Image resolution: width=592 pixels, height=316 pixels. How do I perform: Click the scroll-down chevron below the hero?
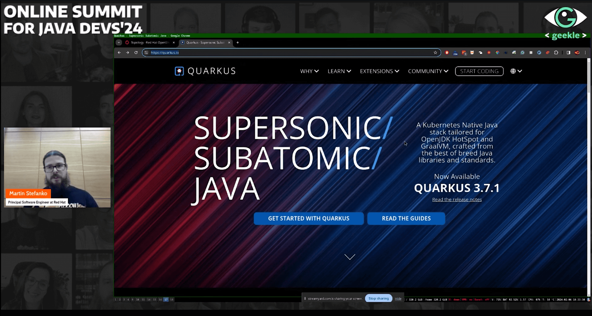350,257
